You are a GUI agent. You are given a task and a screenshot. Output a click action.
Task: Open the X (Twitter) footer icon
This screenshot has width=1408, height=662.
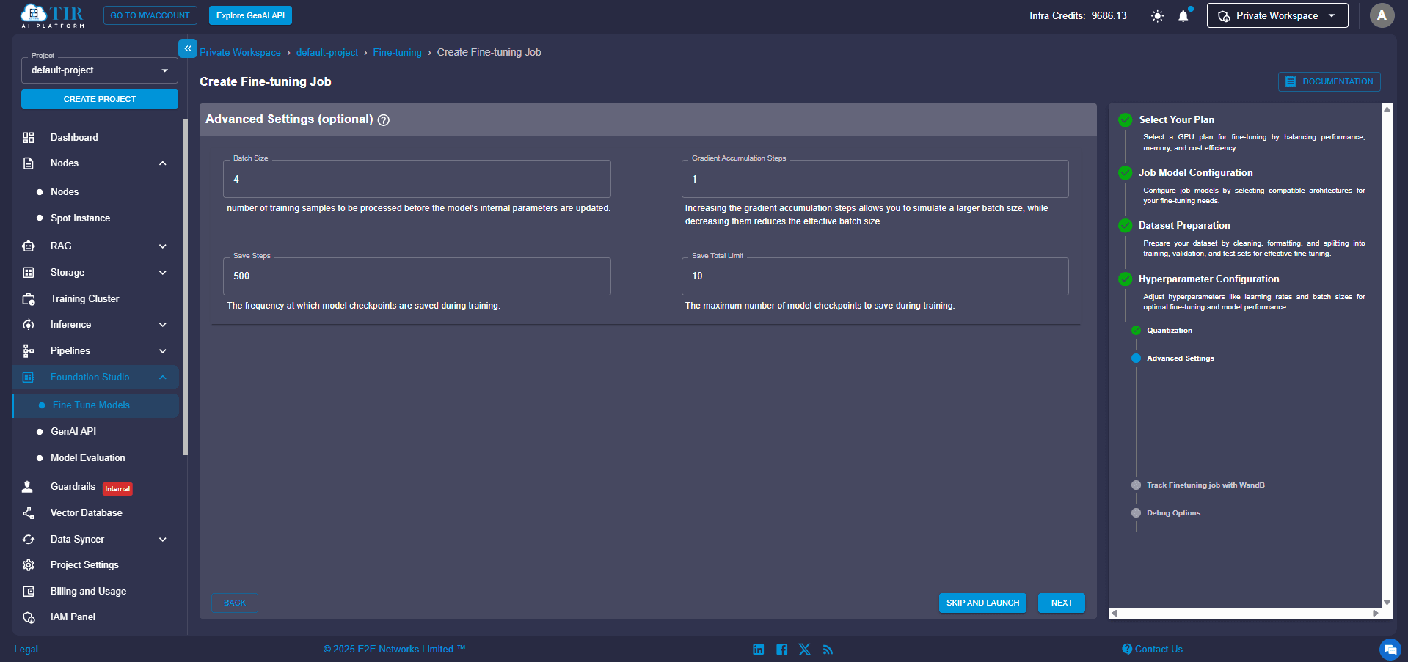tap(805, 650)
